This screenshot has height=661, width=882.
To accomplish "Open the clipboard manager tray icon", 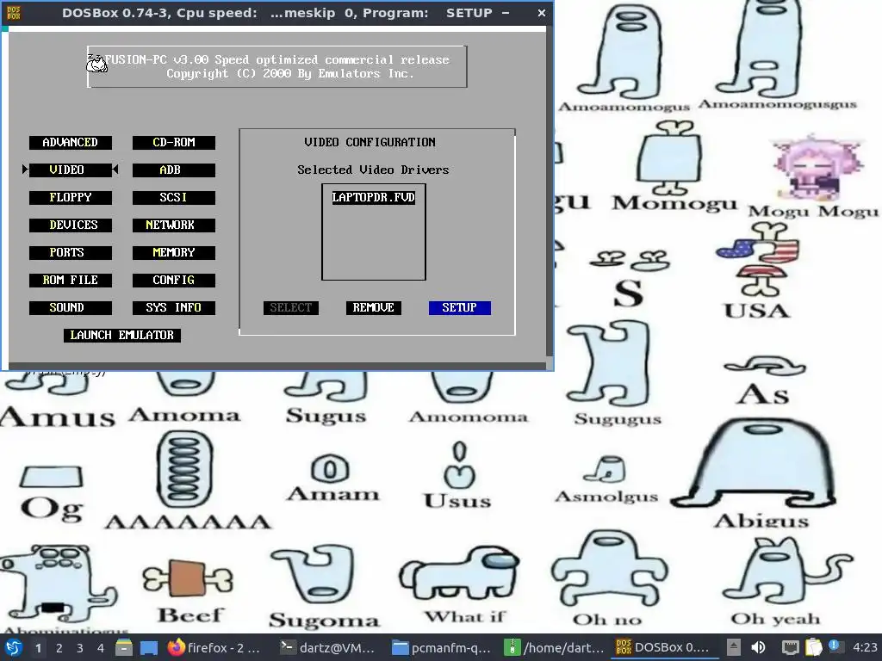I will coord(813,647).
